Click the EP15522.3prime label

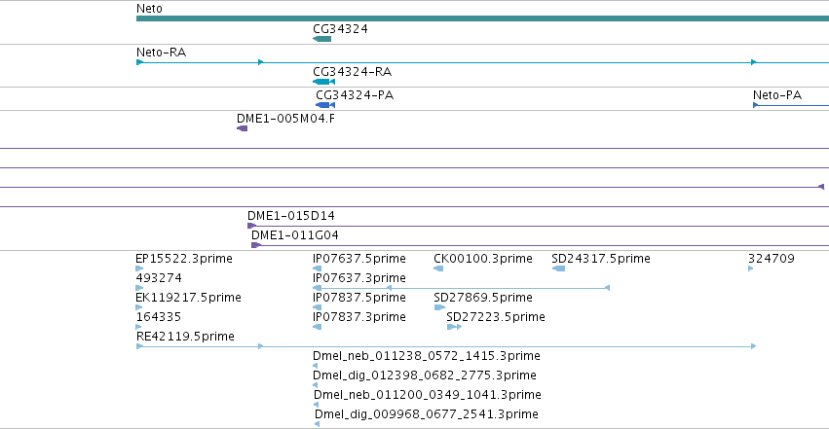coord(184,259)
